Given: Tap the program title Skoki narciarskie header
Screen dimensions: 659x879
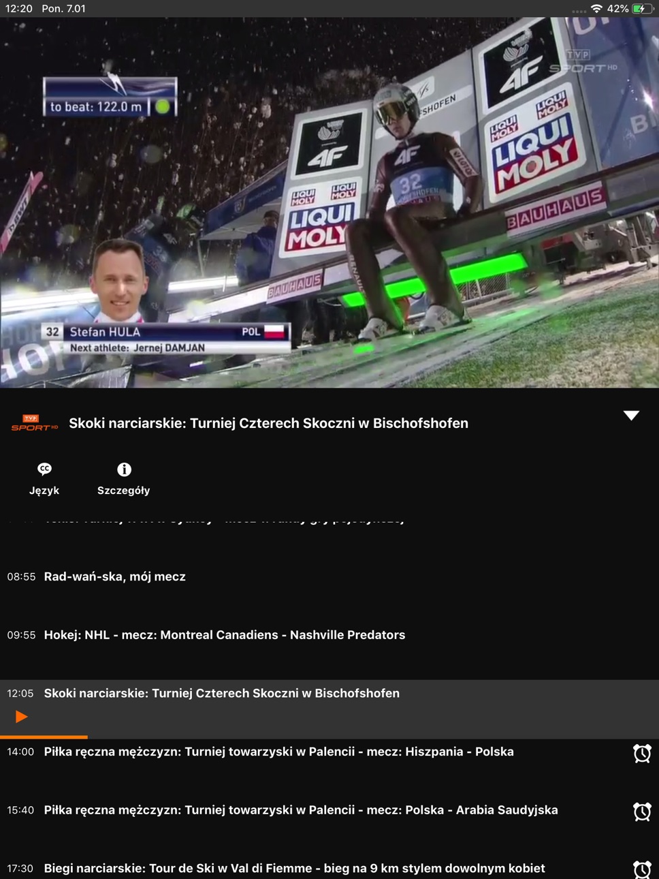Looking at the screenshot, I should click(268, 423).
